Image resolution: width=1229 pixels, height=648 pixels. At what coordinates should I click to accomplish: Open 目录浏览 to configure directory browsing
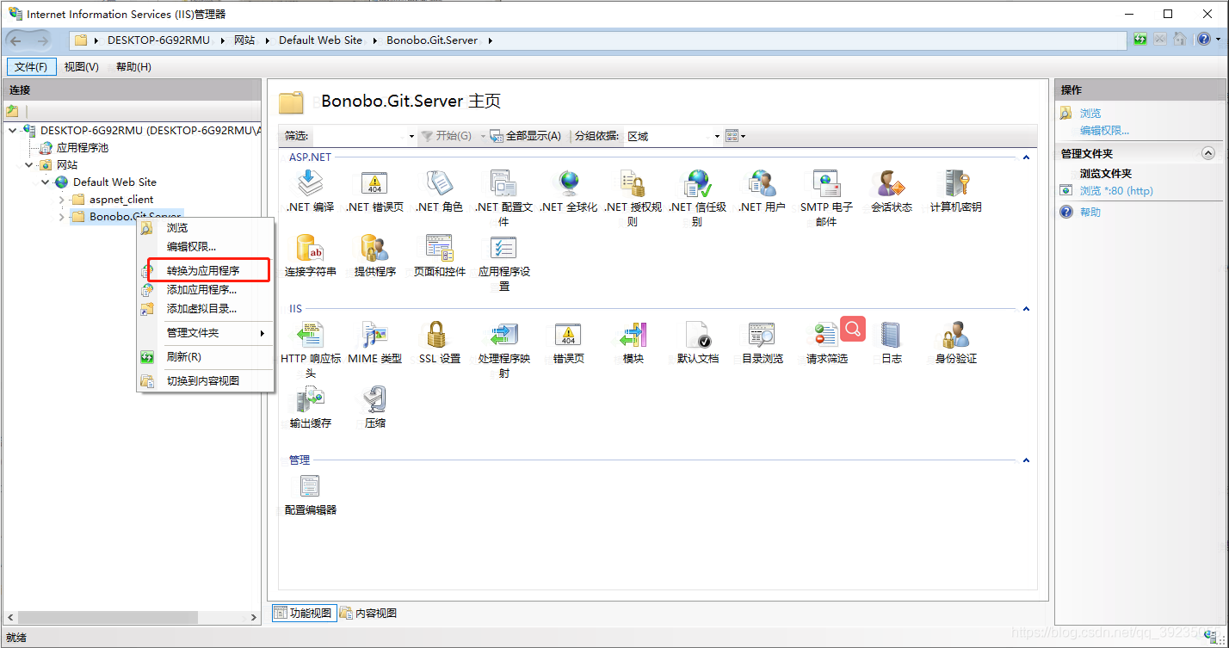pyautogui.click(x=762, y=336)
